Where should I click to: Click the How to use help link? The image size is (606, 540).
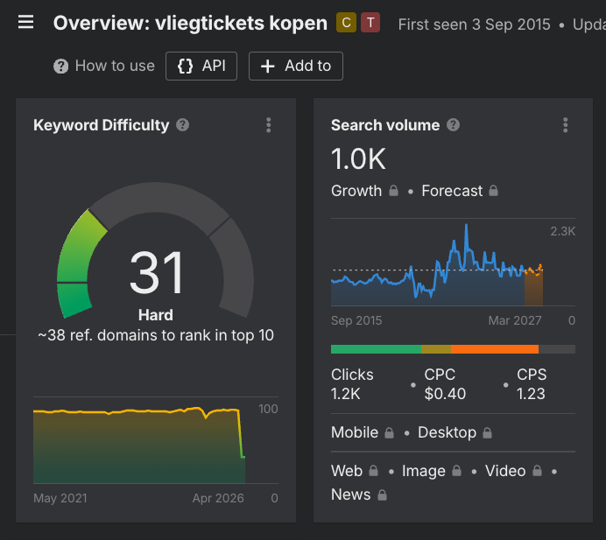pos(104,66)
